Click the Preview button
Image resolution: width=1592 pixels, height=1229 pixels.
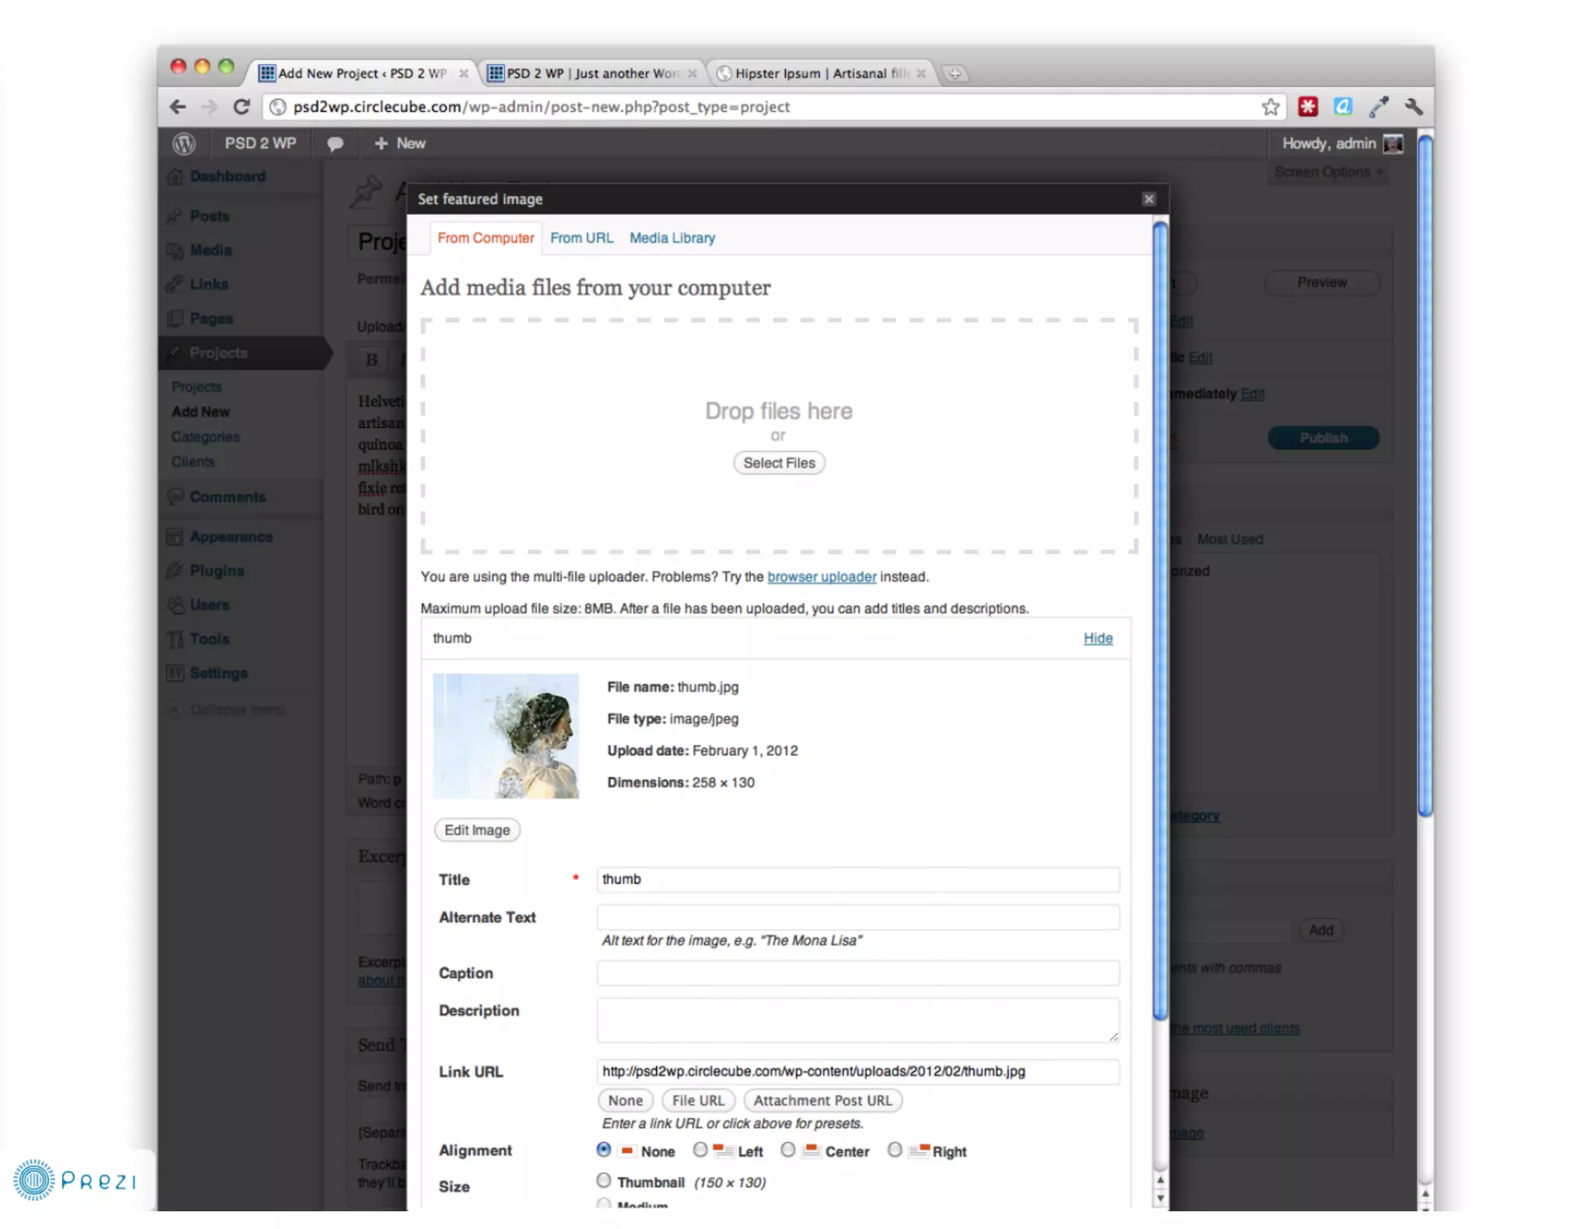(1322, 283)
